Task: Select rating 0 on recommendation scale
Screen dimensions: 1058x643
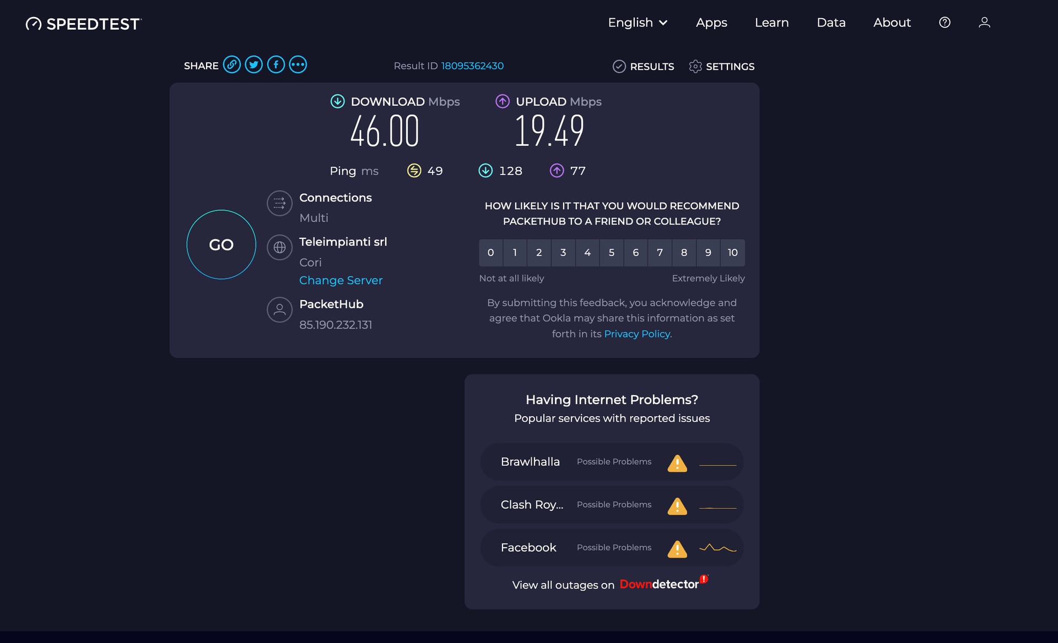Action: (x=490, y=253)
